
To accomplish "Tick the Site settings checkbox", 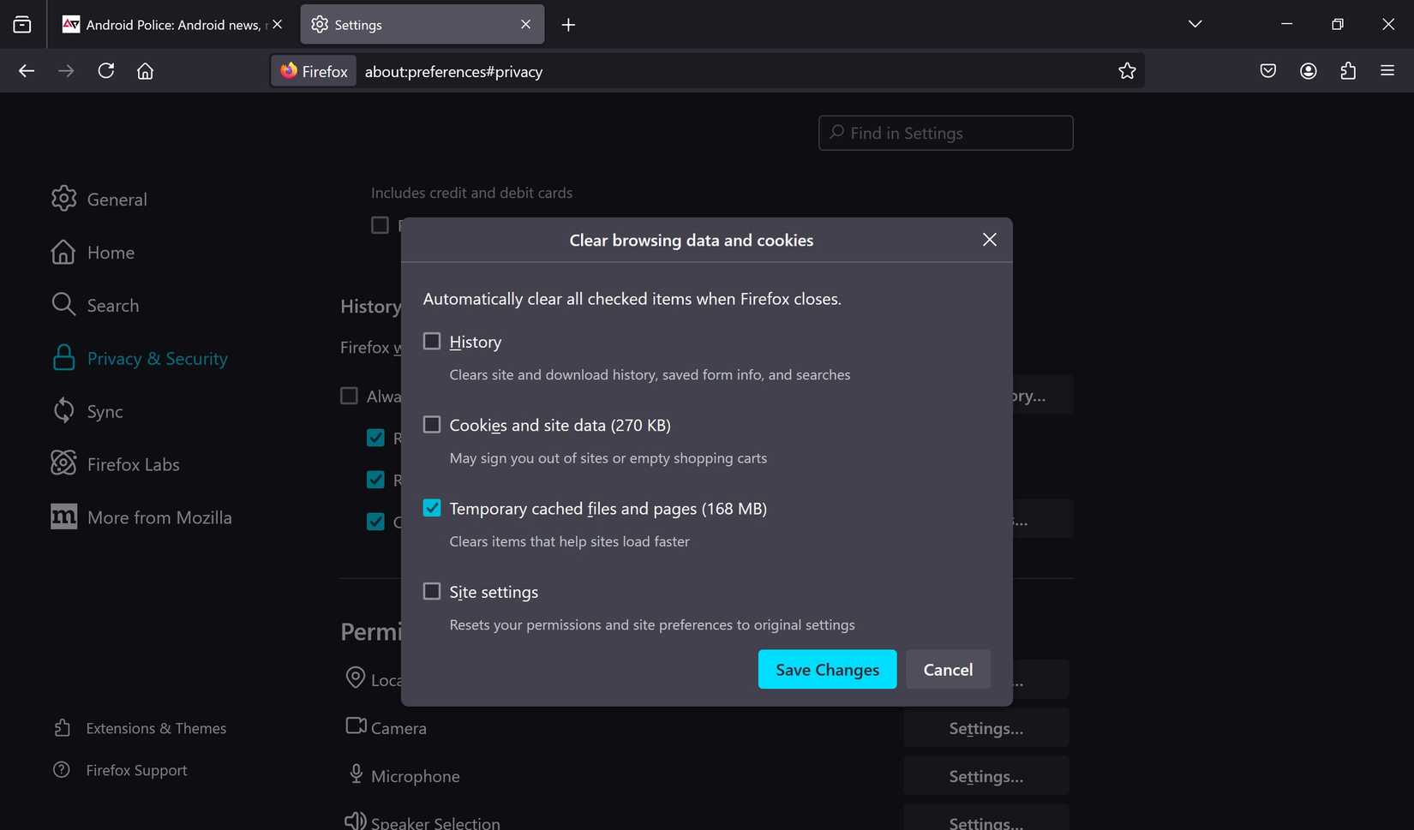I will (x=432, y=592).
